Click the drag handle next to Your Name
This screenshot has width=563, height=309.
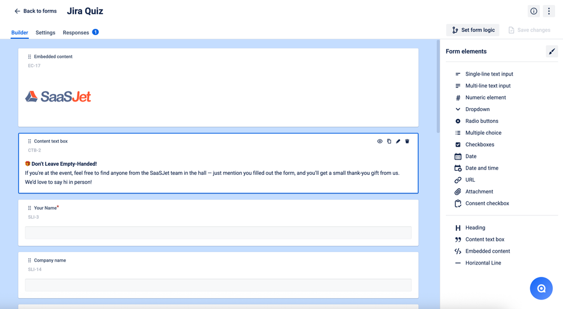(x=29, y=208)
